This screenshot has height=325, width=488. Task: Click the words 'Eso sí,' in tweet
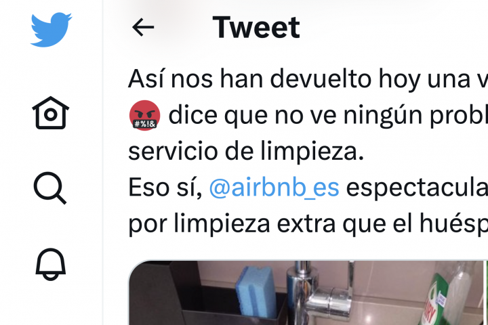click(x=165, y=188)
